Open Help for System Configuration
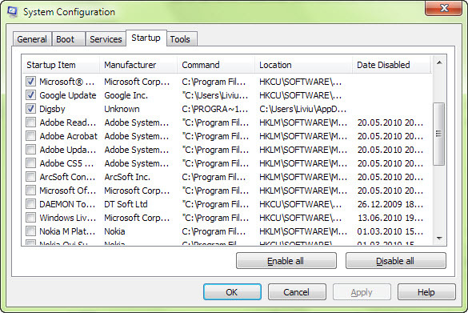Viewport: 468px width, 313px height. tap(426, 292)
